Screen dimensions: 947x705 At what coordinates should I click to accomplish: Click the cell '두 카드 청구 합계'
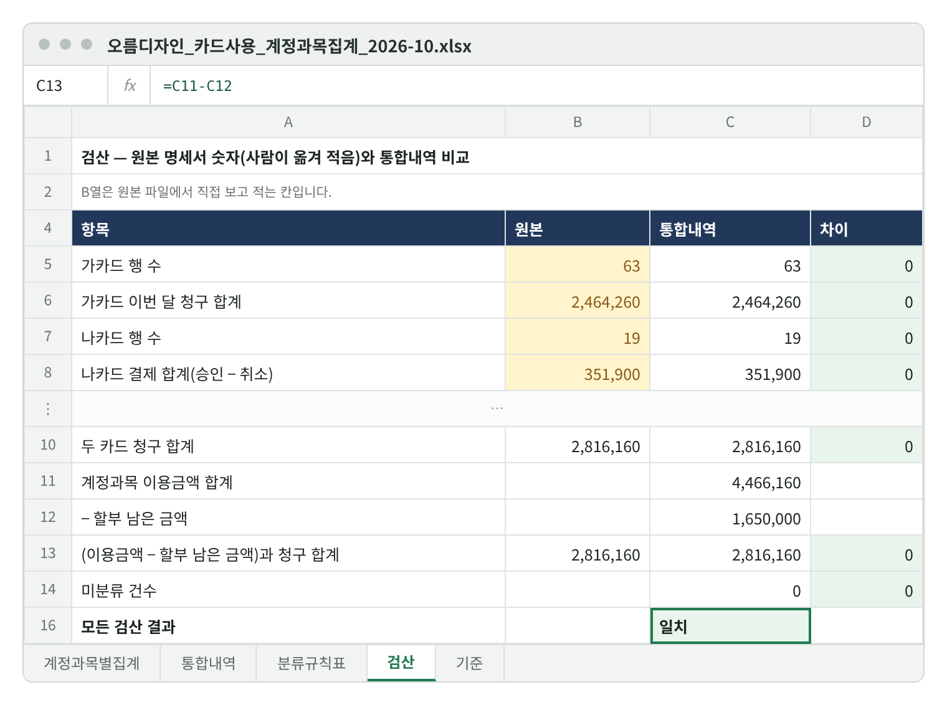(x=288, y=445)
